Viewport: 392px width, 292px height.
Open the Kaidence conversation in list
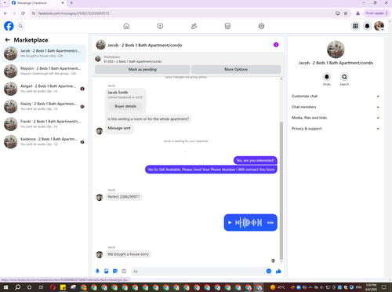tap(44, 141)
